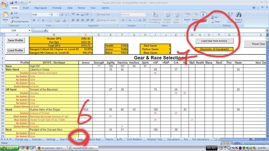Click the Copy icon in Clipboard group
This screenshot has width=269, height=151.
[12, 17]
